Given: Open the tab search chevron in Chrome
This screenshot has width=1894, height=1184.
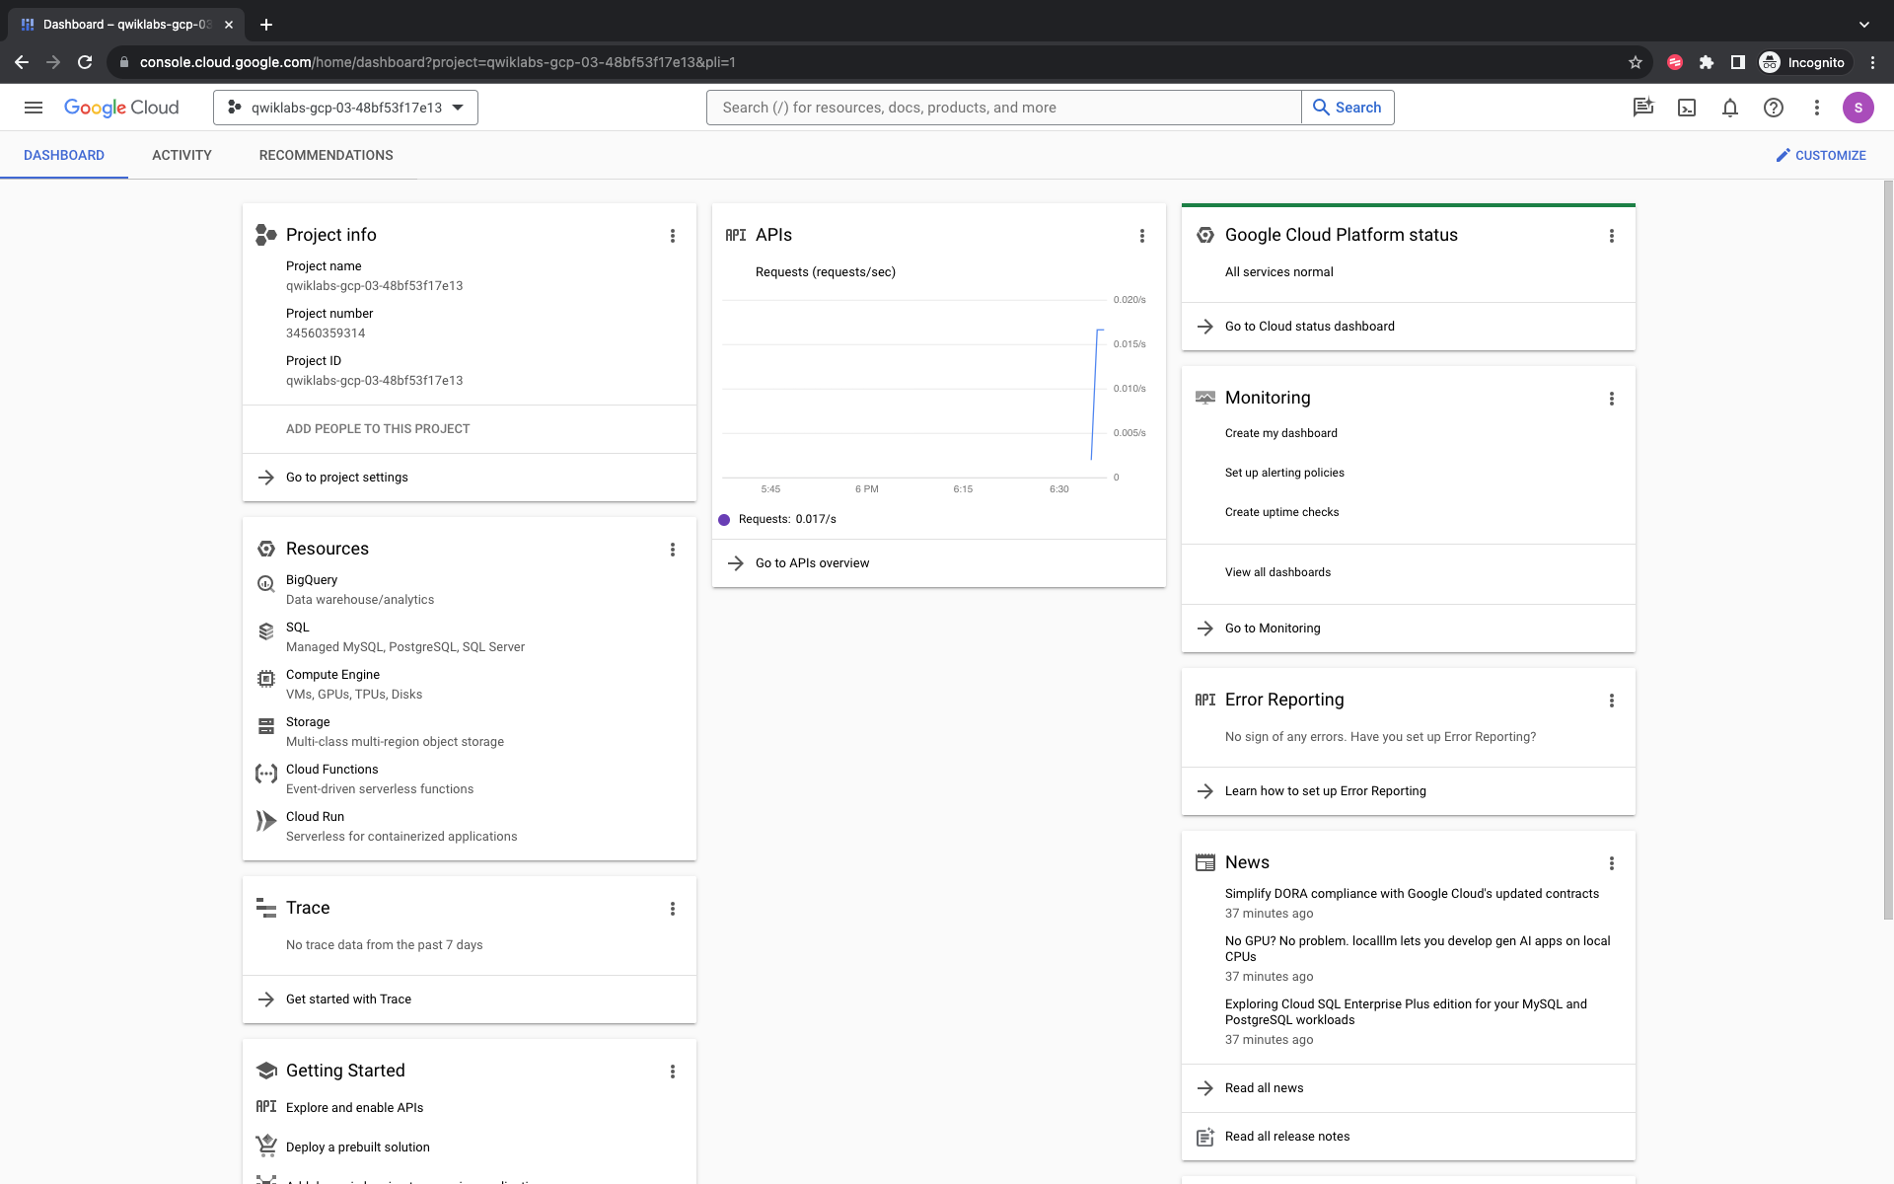Looking at the screenshot, I should [1864, 25].
